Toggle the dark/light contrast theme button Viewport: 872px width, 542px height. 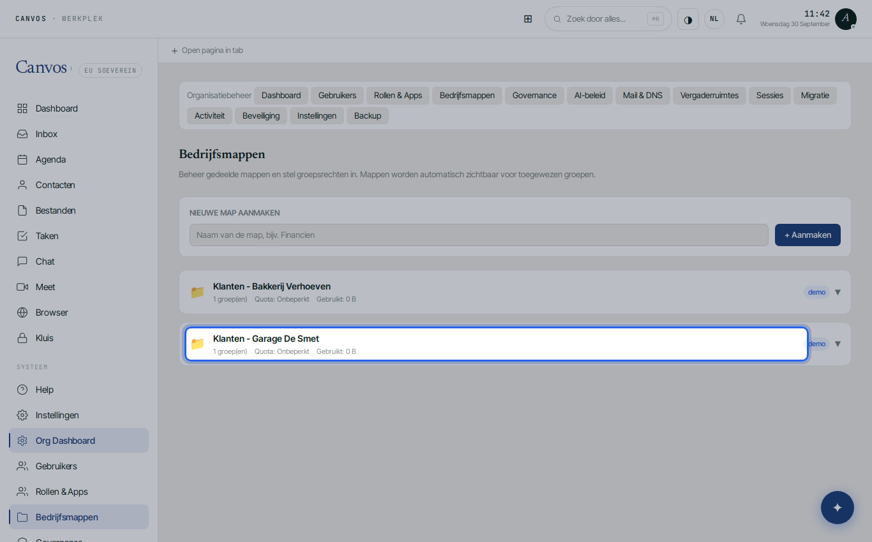tap(688, 19)
